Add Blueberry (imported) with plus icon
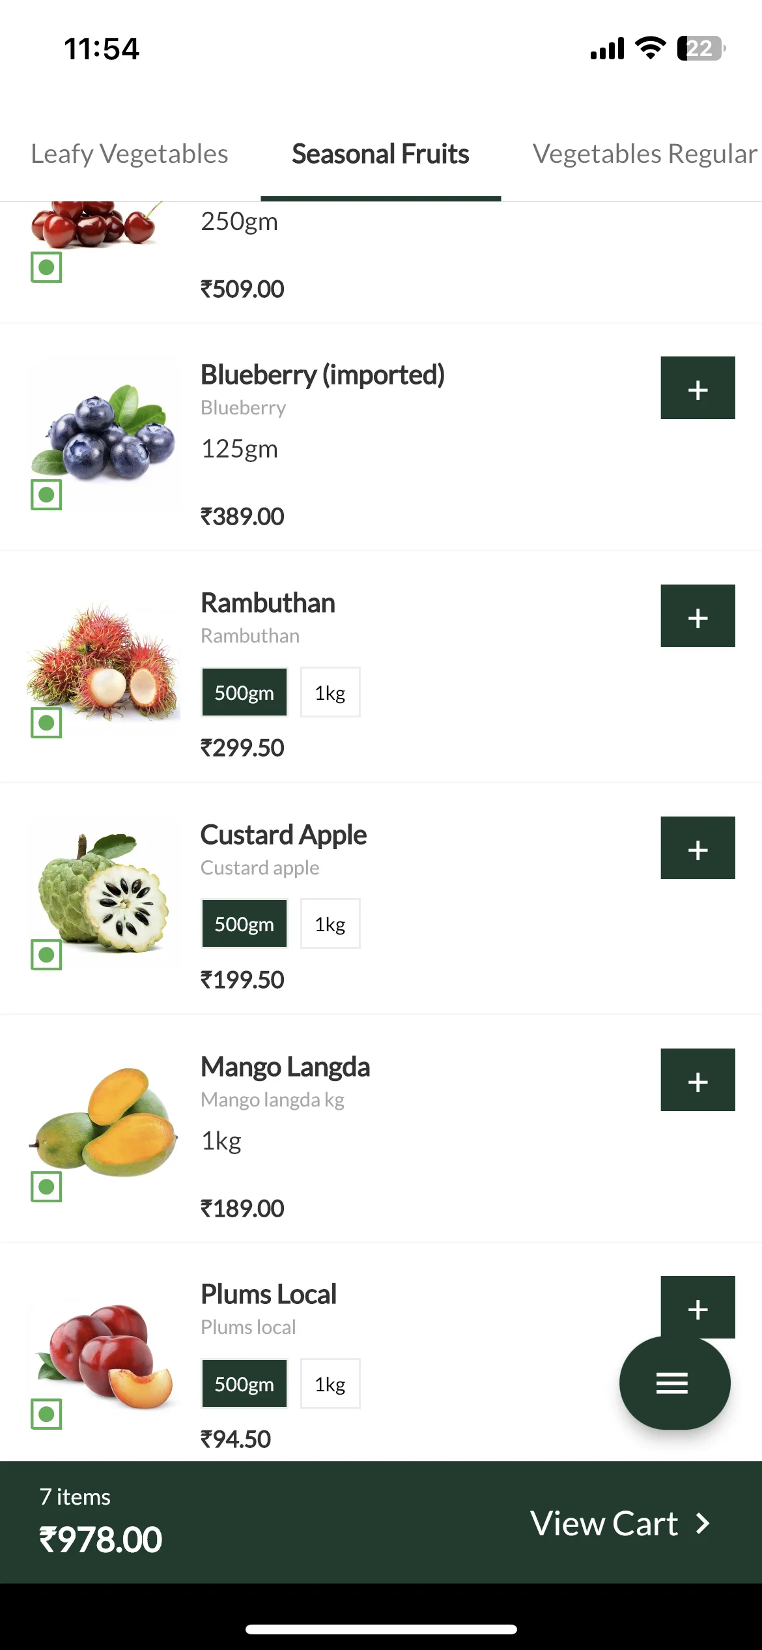The height and width of the screenshot is (1650, 762). pyautogui.click(x=698, y=388)
